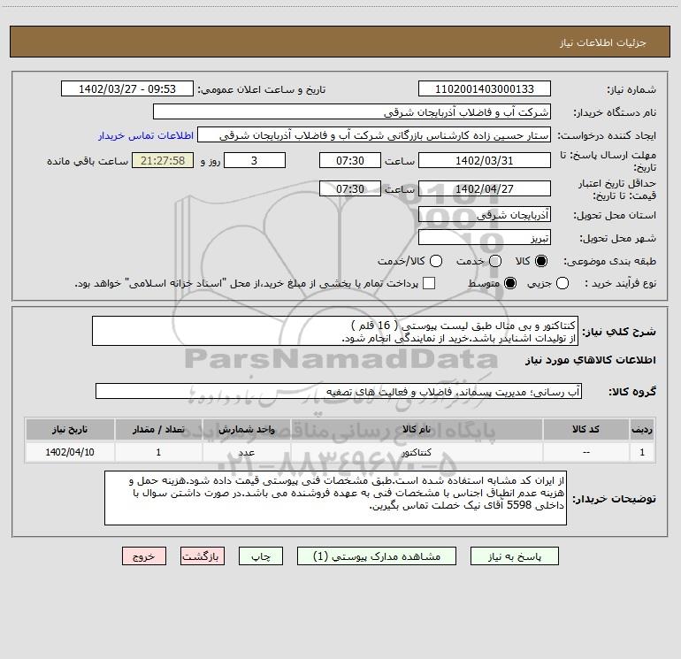Click the general need description text box
This screenshot has width=681, height=659.
point(335,332)
